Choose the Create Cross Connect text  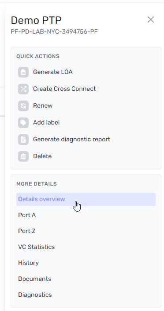[64, 89]
